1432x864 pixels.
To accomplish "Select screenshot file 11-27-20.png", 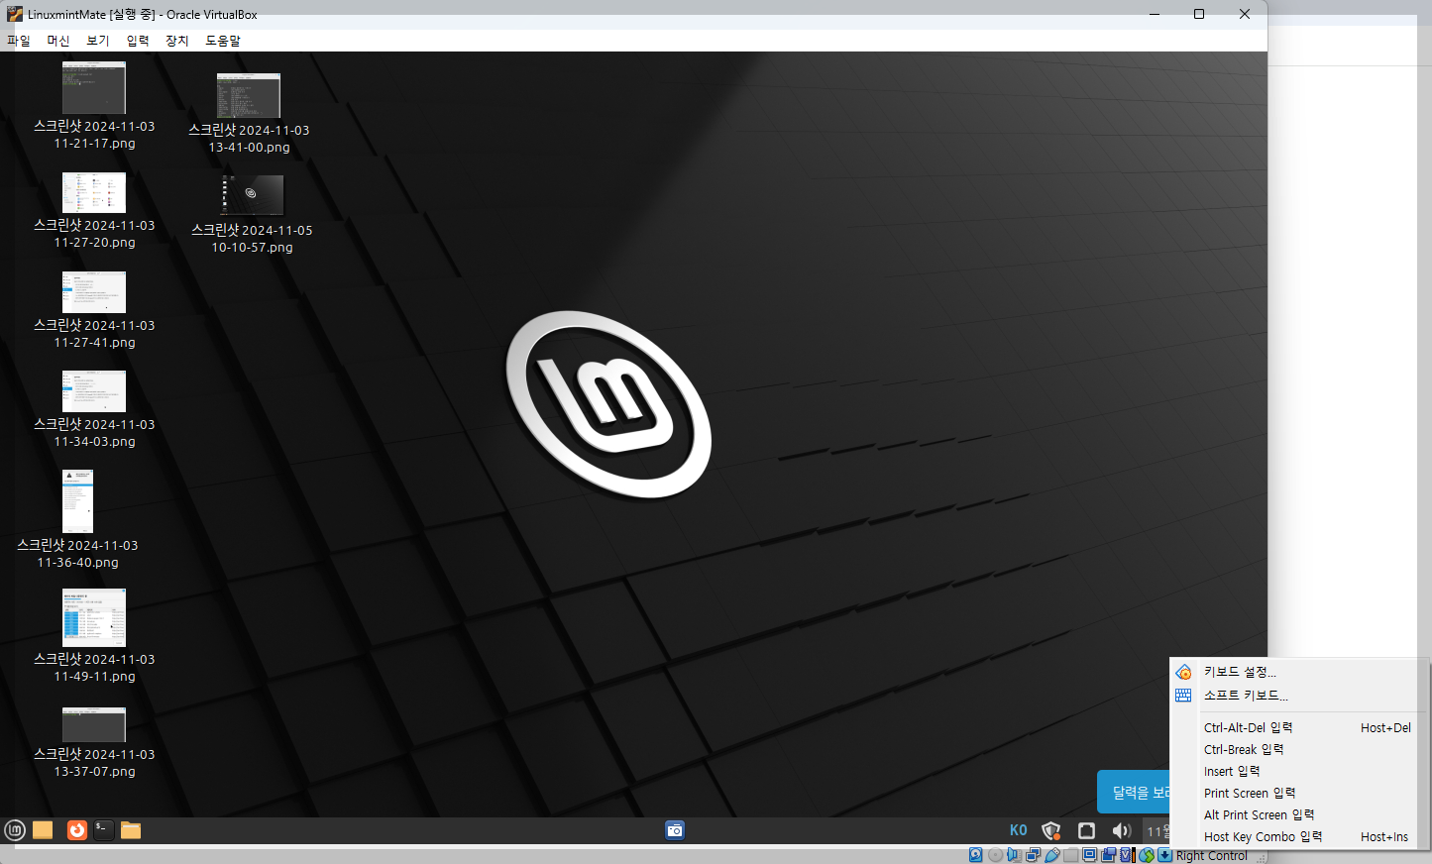I will (x=94, y=211).
